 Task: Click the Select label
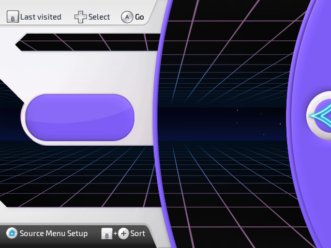99,17
